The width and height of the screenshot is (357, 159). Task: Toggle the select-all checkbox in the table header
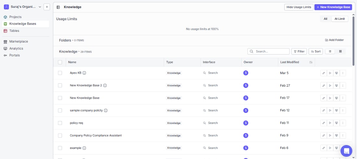point(60,62)
